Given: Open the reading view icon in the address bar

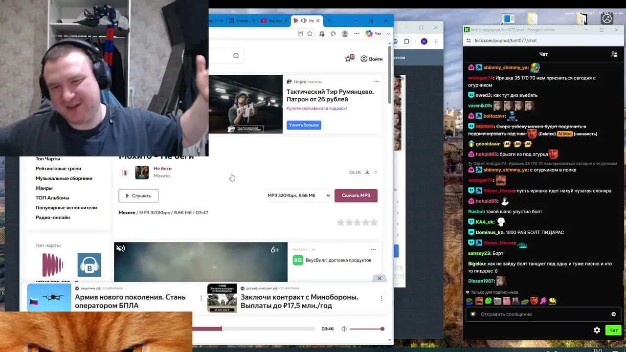Looking at the screenshot, I should tap(300, 34).
